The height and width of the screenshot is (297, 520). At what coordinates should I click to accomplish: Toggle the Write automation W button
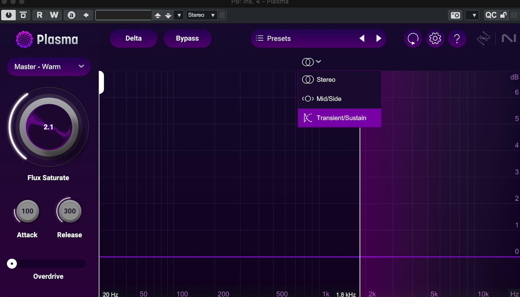pyautogui.click(x=54, y=15)
